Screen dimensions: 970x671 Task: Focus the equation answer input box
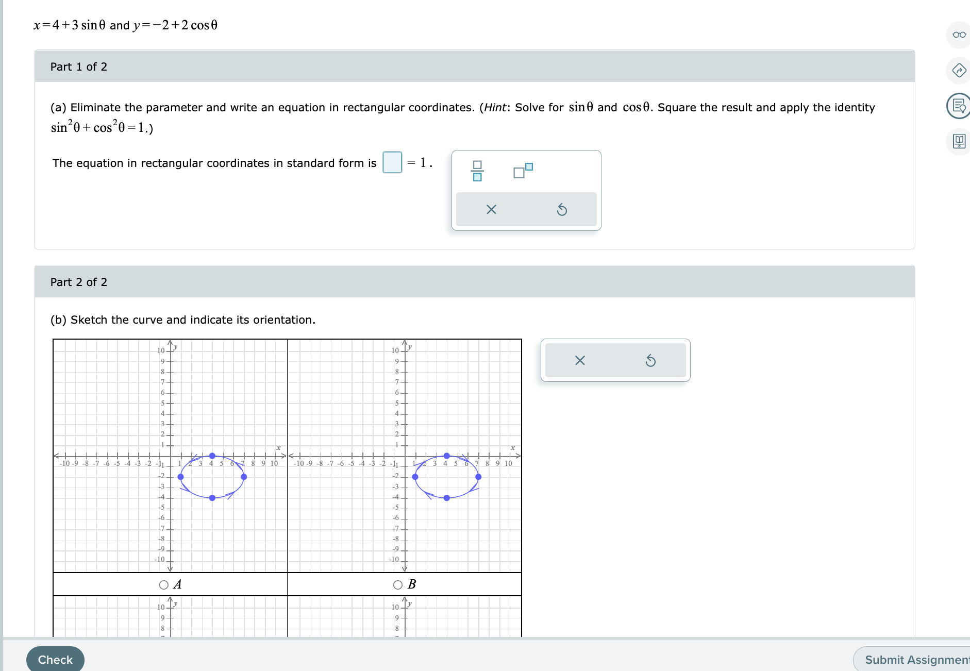[392, 163]
